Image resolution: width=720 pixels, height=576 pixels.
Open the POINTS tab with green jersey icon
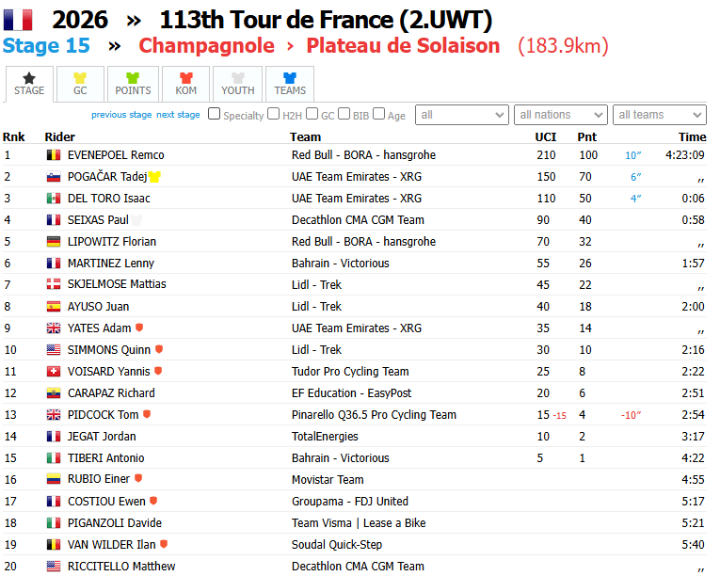[x=133, y=84]
